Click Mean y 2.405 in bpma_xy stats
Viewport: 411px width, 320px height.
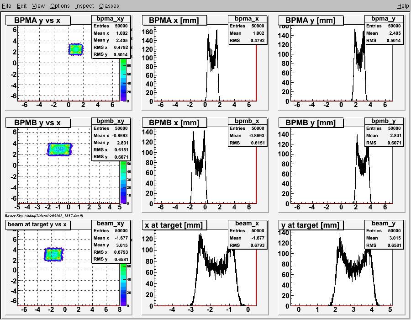111,40
